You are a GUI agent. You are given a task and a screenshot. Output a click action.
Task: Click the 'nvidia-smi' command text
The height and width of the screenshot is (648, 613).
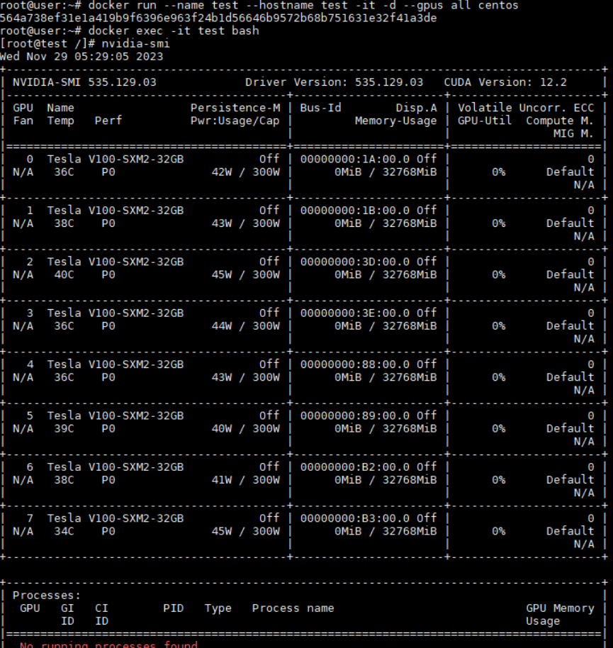click(135, 44)
